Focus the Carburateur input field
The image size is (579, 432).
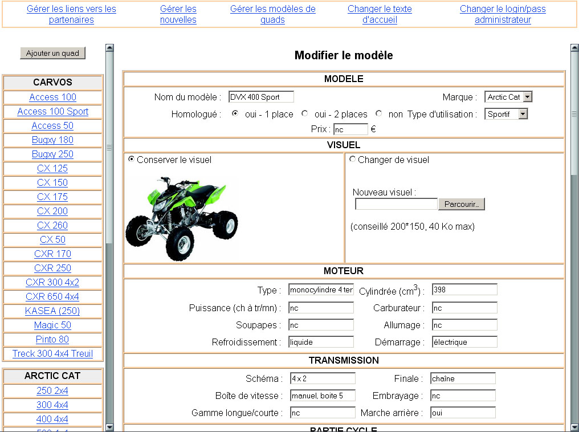pyautogui.click(x=464, y=308)
